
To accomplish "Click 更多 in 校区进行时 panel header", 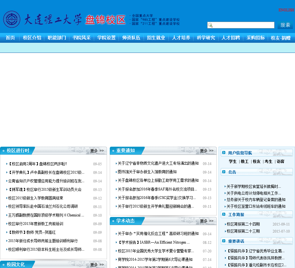I will pyautogui.click(x=97, y=151).
